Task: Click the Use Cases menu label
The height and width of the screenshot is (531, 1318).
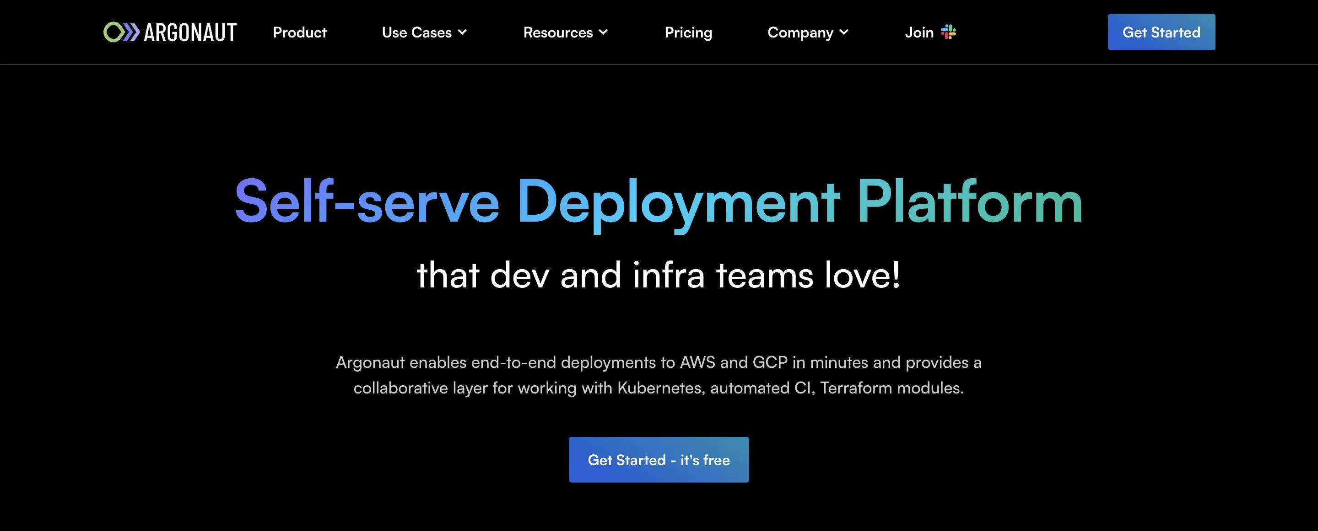Action: pos(416,33)
